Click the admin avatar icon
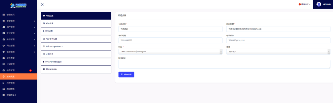 (x=319, y=4)
